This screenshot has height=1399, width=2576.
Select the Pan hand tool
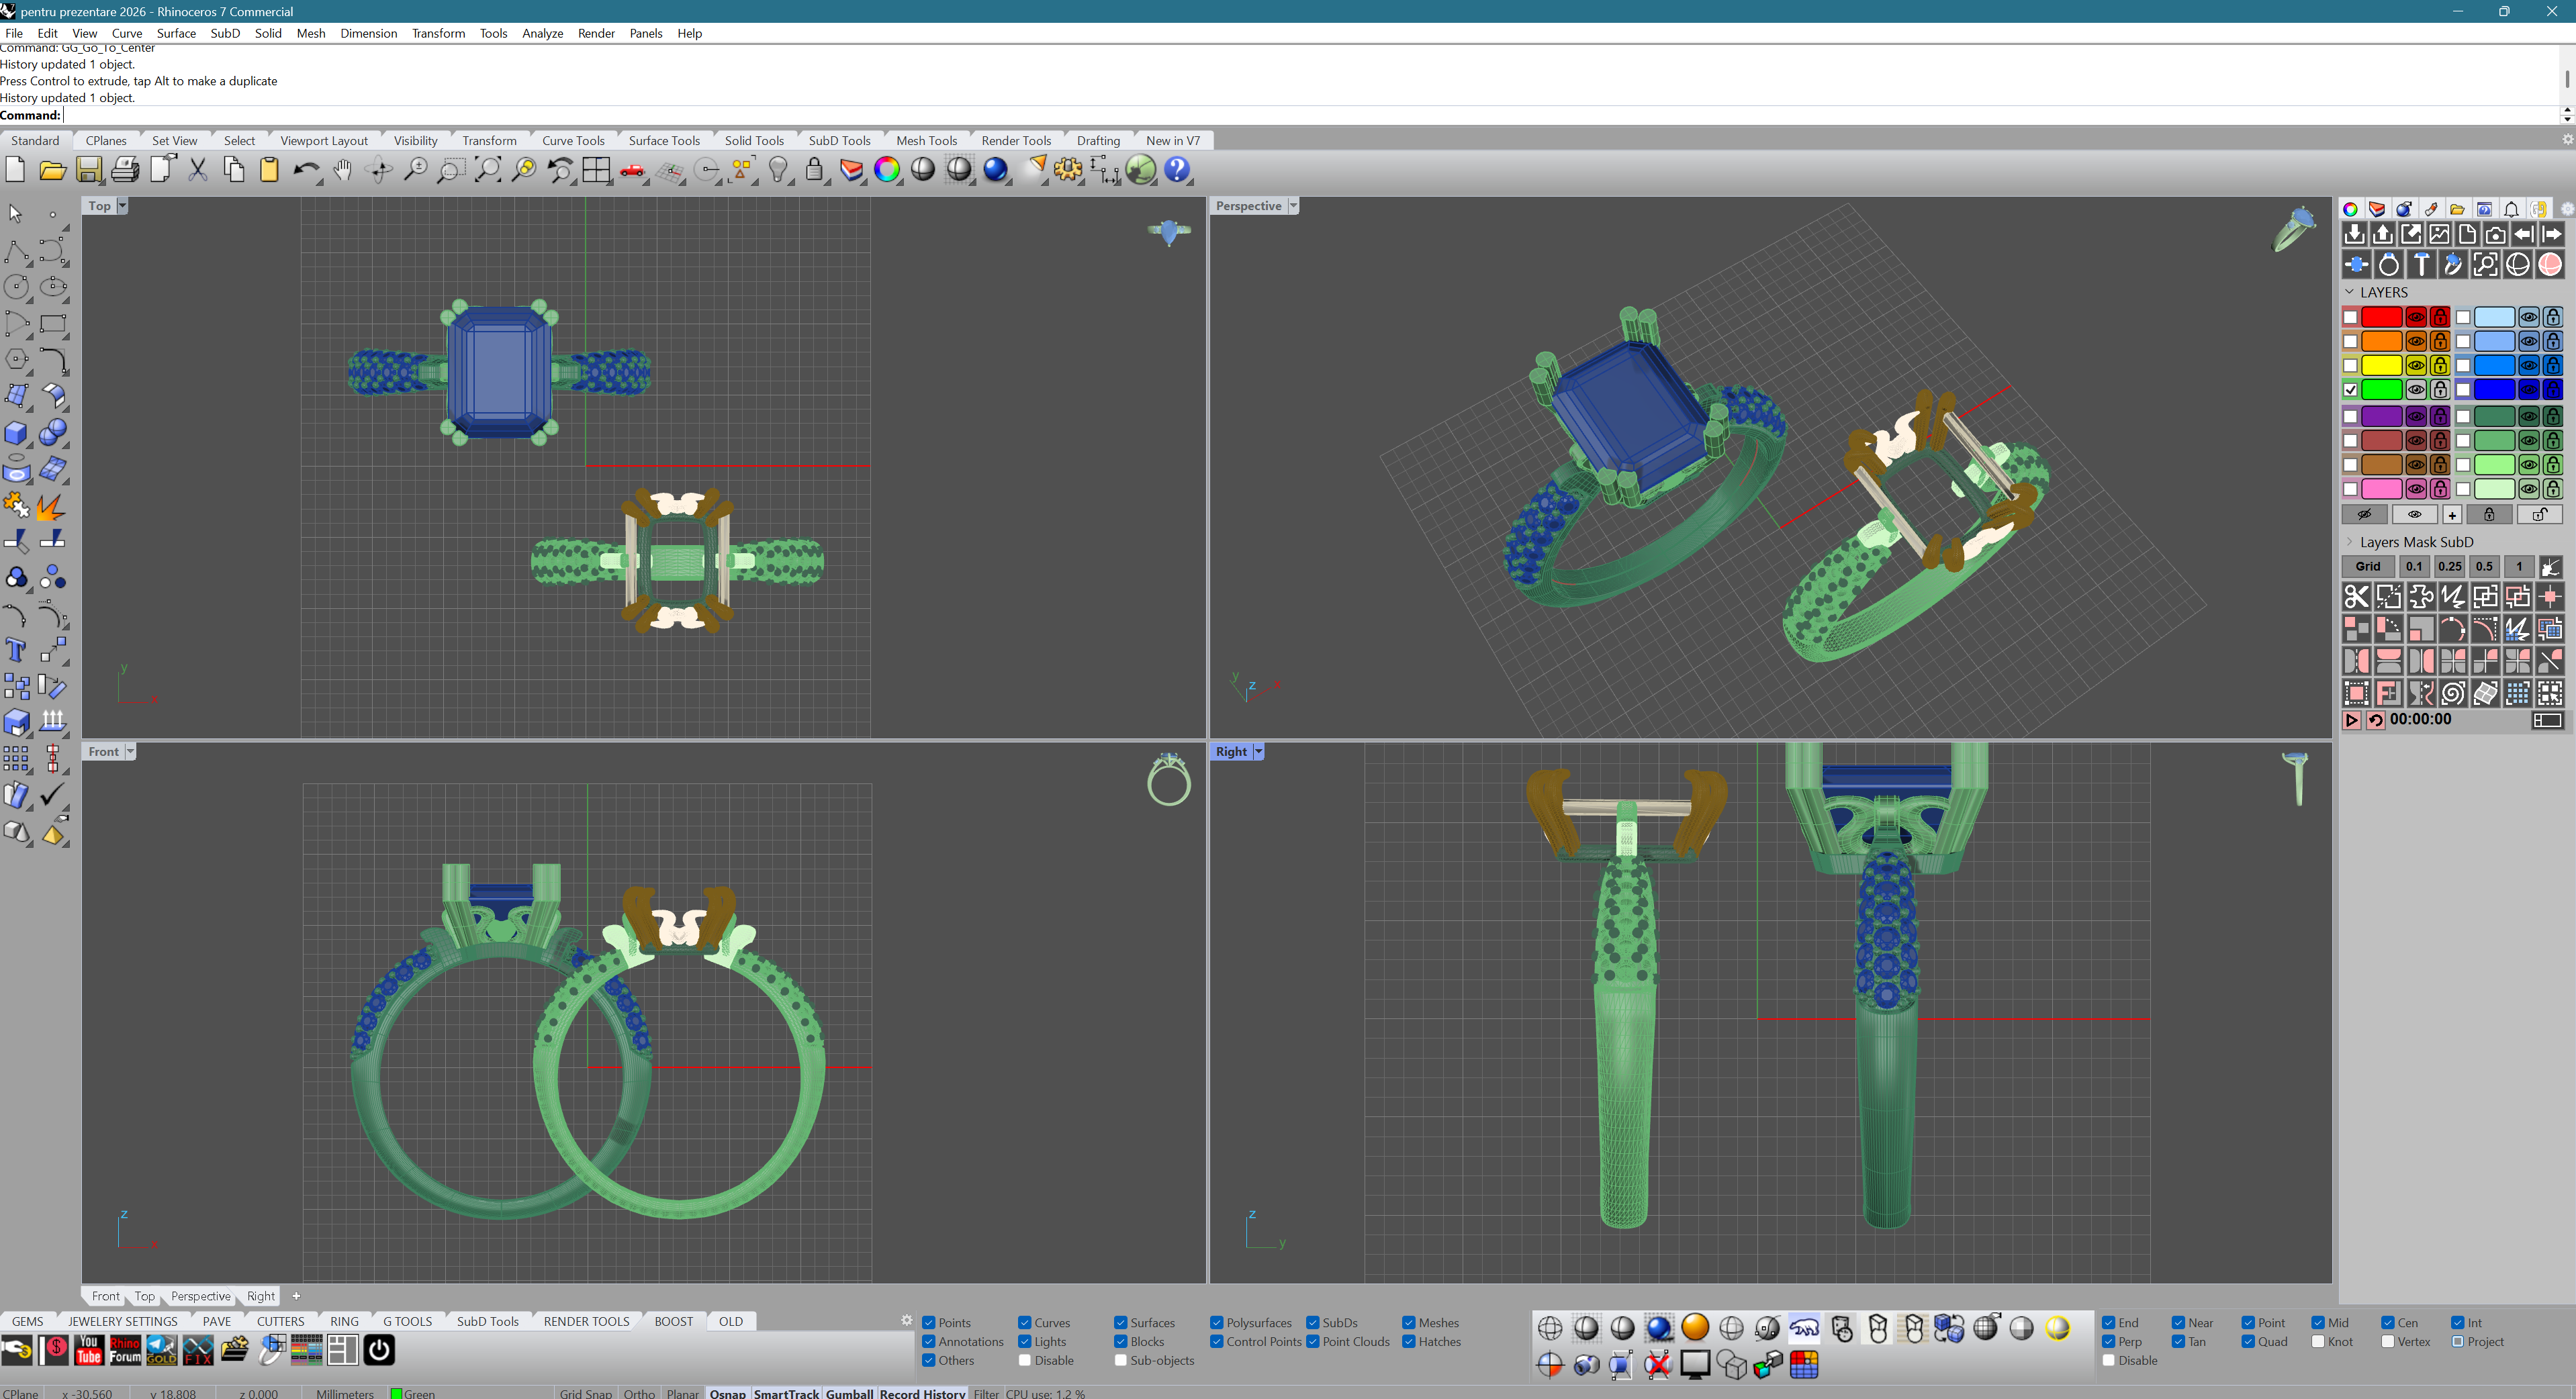point(343,170)
